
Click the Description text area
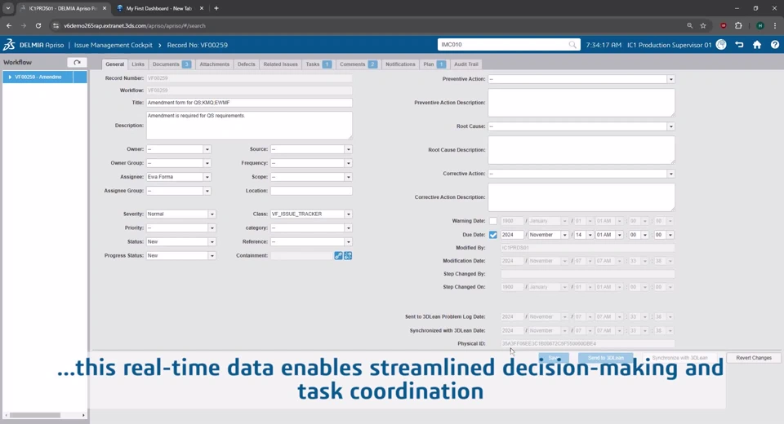pyautogui.click(x=249, y=126)
